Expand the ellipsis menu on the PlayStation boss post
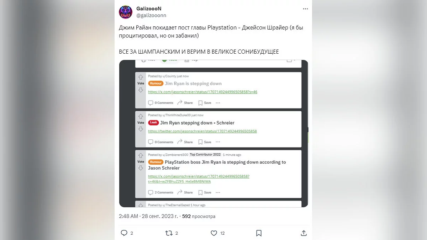Screen dimensions: 427x240 point(218,192)
